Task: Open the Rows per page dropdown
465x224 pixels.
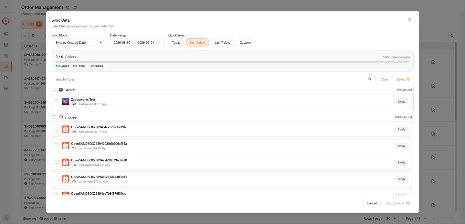Action: point(391,218)
